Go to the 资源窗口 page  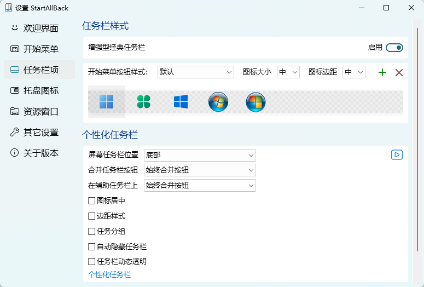(x=39, y=112)
